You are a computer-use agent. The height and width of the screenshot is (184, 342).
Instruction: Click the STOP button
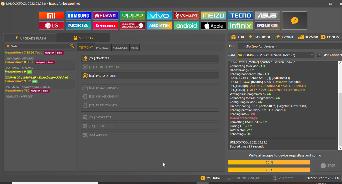(x=327, y=165)
